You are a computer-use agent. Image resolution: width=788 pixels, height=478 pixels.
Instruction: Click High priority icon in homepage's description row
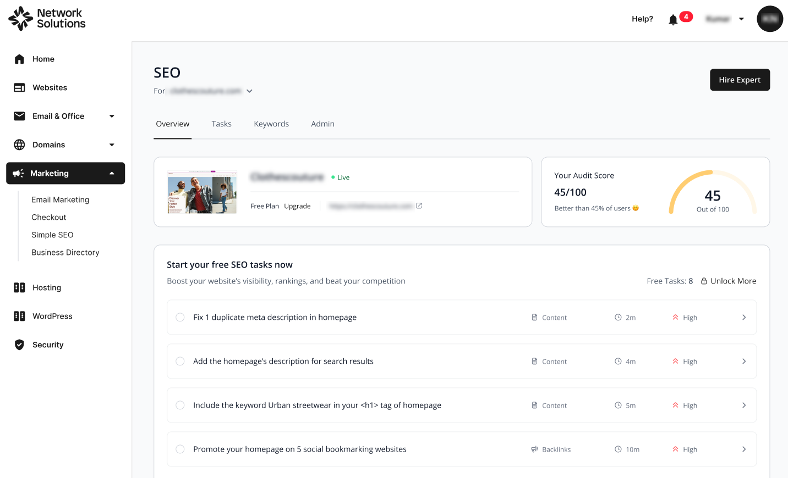pos(675,361)
